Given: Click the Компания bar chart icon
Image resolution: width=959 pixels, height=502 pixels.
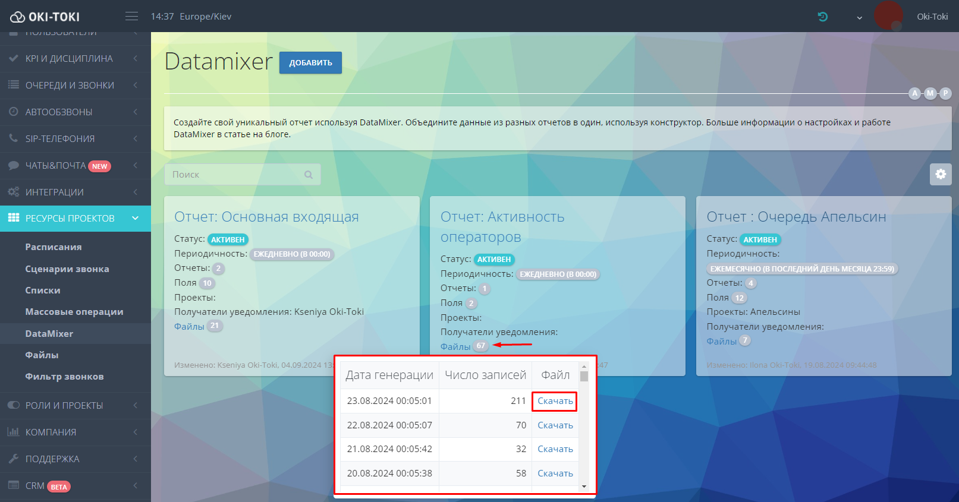Looking at the screenshot, I should (x=14, y=432).
